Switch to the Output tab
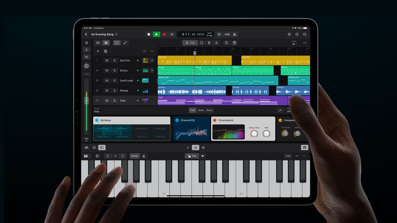The width and height of the screenshot is (397, 223). click(x=210, y=110)
